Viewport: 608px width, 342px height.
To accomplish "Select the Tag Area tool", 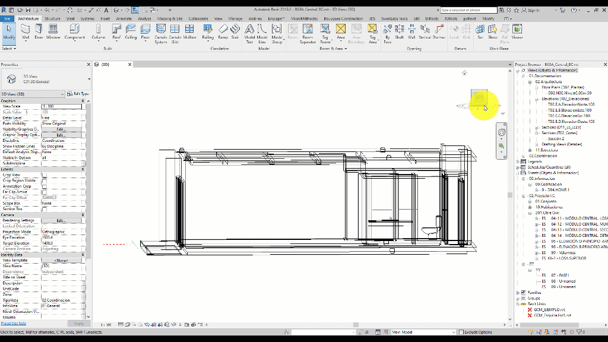I will [x=372, y=34].
